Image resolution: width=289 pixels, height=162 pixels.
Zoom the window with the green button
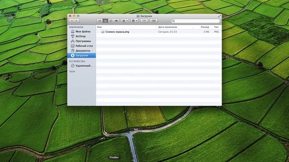pyautogui.click(x=78, y=16)
